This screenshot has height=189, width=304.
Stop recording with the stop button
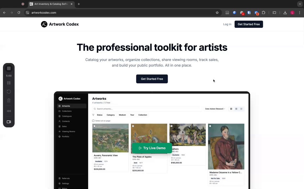(9, 68)
